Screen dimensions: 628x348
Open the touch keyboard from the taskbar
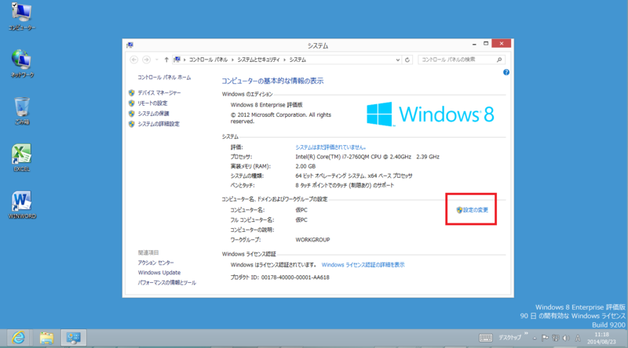point(485,338)
